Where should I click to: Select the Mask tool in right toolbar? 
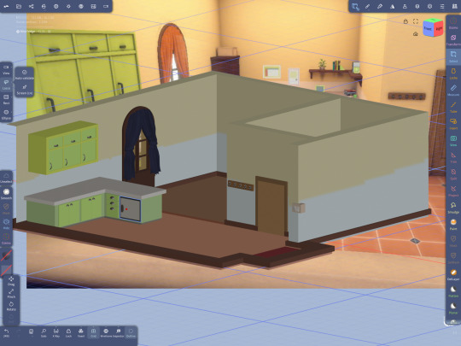pos(453,241)
